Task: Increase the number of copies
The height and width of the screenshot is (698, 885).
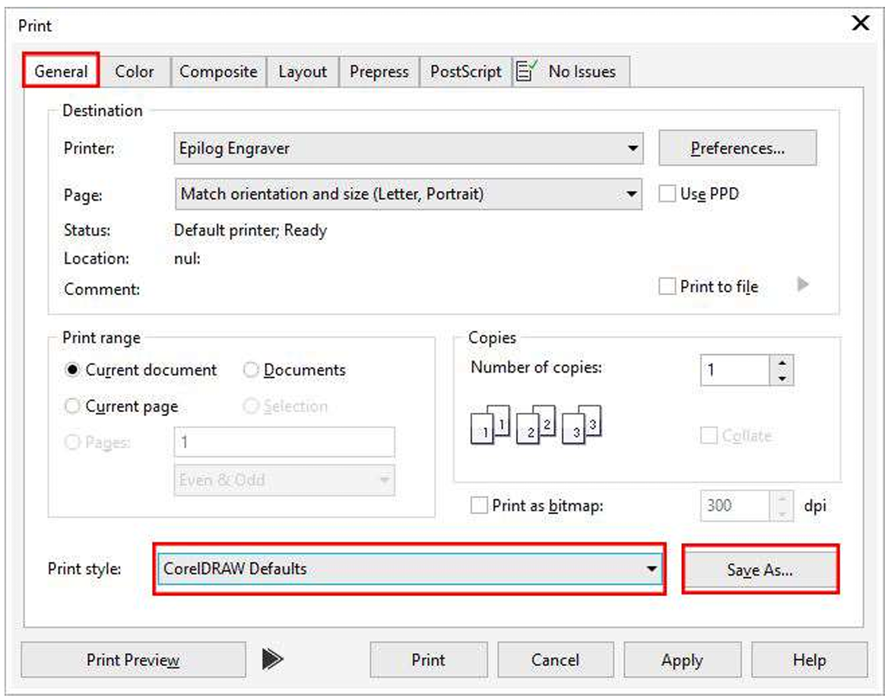Action: [782, 363]
